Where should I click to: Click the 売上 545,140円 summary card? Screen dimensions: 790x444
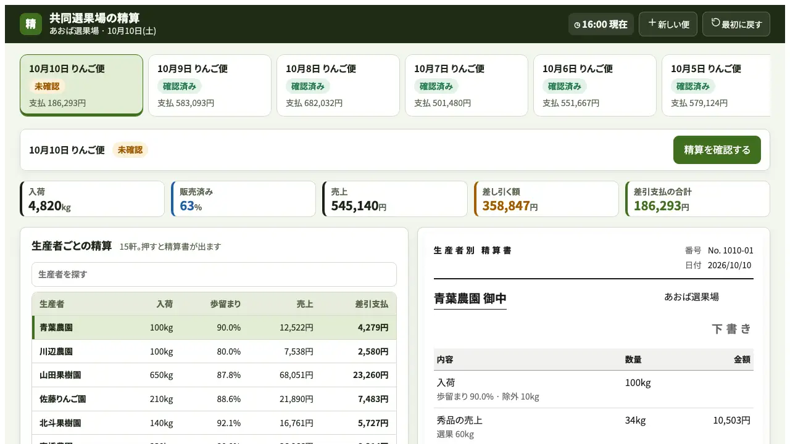[x=394, y=199]
